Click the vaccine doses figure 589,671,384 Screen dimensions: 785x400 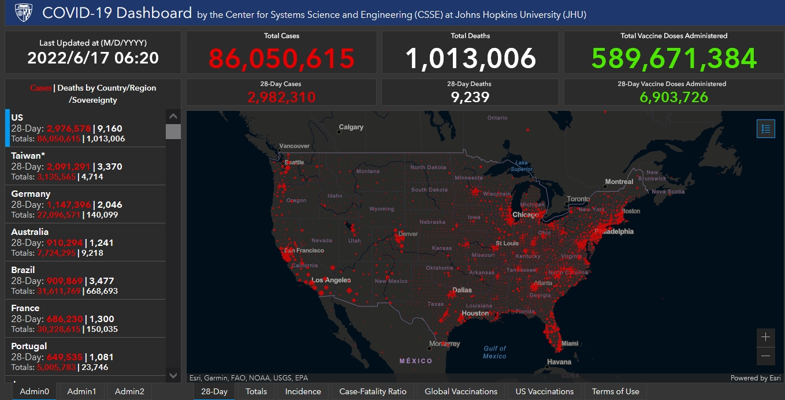674,58
